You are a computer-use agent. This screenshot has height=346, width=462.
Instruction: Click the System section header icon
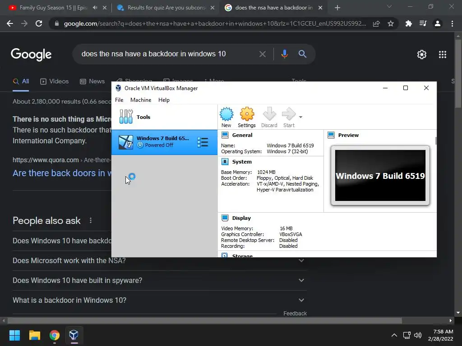(225, 162)
